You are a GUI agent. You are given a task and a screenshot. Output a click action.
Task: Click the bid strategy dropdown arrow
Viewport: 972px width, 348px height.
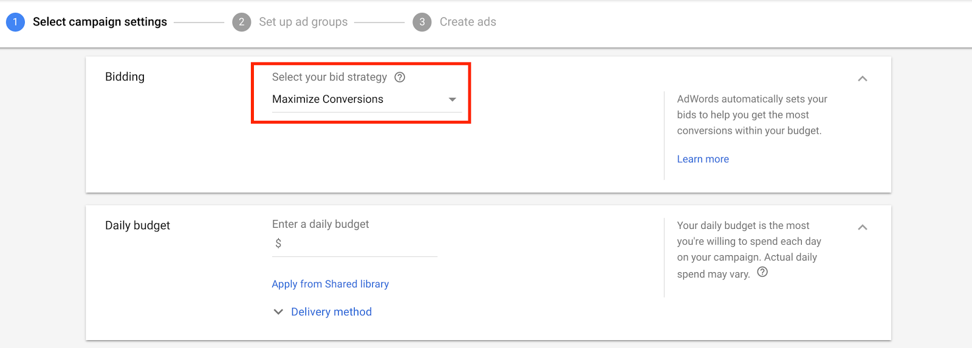452,99
